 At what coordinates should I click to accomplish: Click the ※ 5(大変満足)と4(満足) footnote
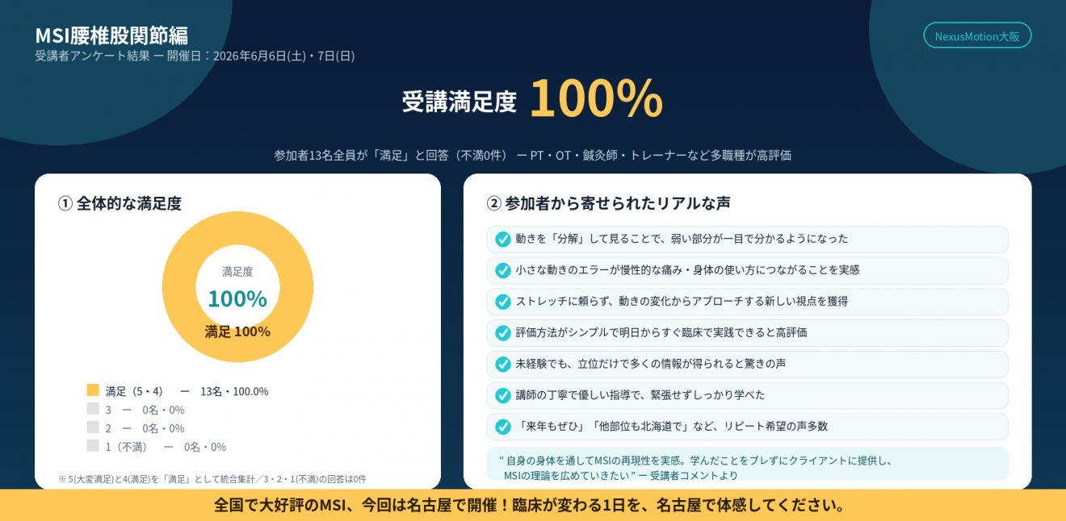coord(212,479)
